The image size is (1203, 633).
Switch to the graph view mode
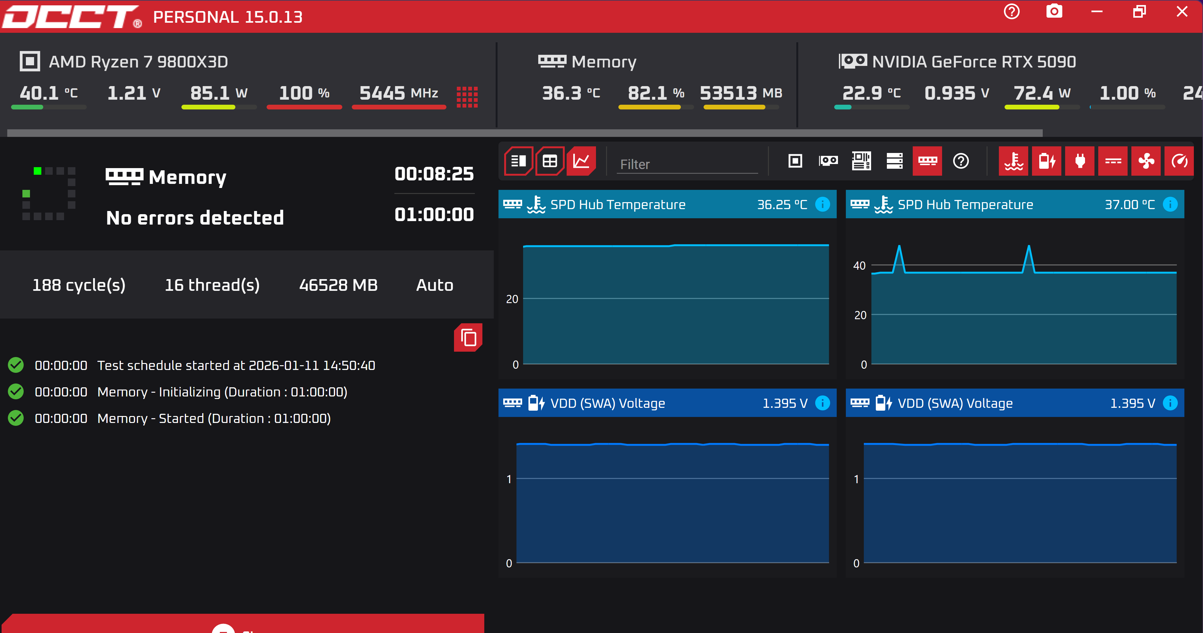click(581, 161)
